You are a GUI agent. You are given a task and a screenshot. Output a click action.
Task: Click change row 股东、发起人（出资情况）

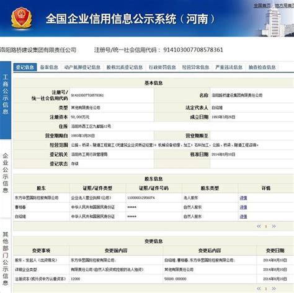[x=36, y=260]
